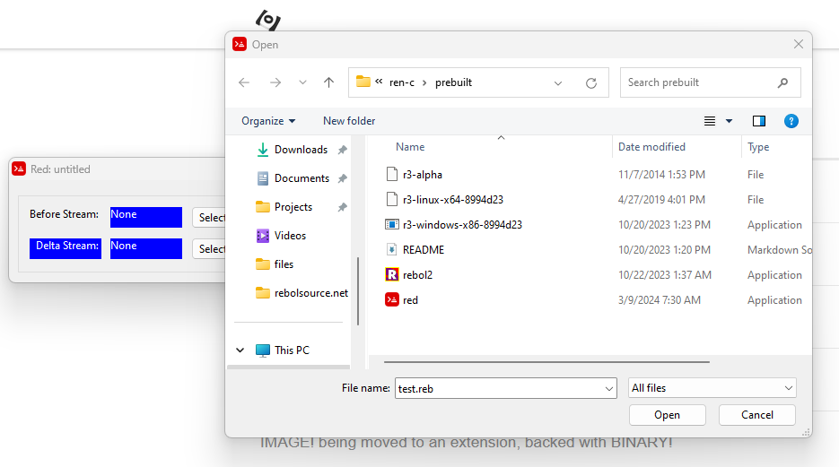Unpin Downloads from quick access

[342, 150]
